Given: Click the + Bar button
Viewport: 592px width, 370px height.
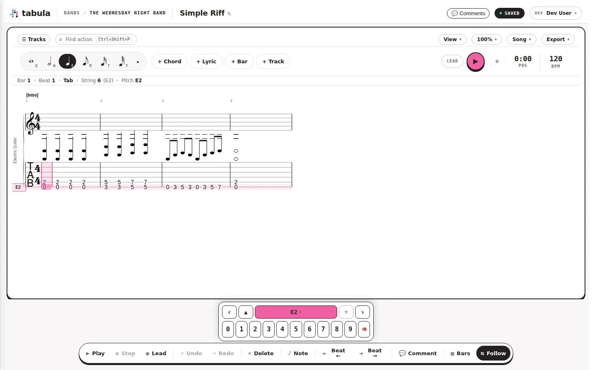Looking at the screenshot, I should 239,62.
